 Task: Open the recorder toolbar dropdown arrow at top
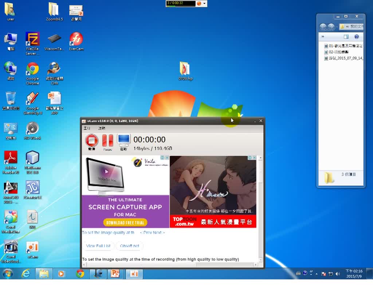pyautogui.click(x=204, y=4)
